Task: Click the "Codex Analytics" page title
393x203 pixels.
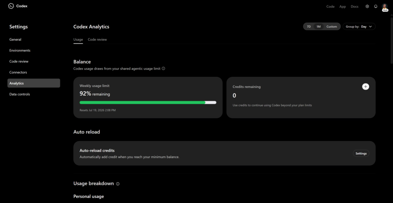Action: 91,27
